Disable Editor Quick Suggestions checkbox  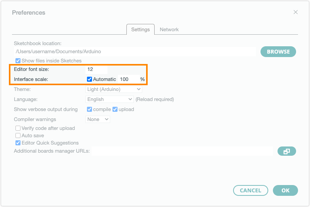point(18,143)
